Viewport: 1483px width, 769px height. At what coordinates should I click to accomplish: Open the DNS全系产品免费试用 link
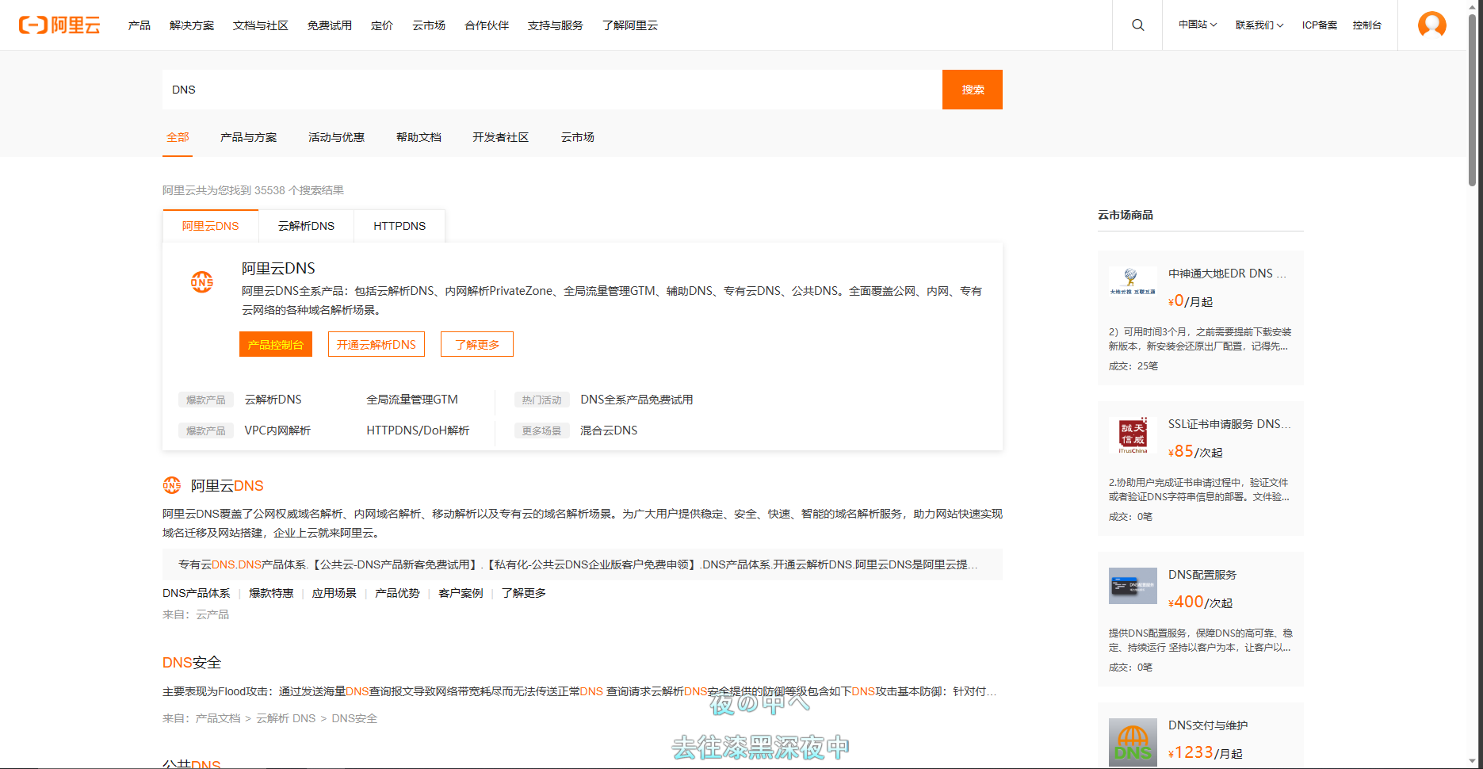point(636,400)
